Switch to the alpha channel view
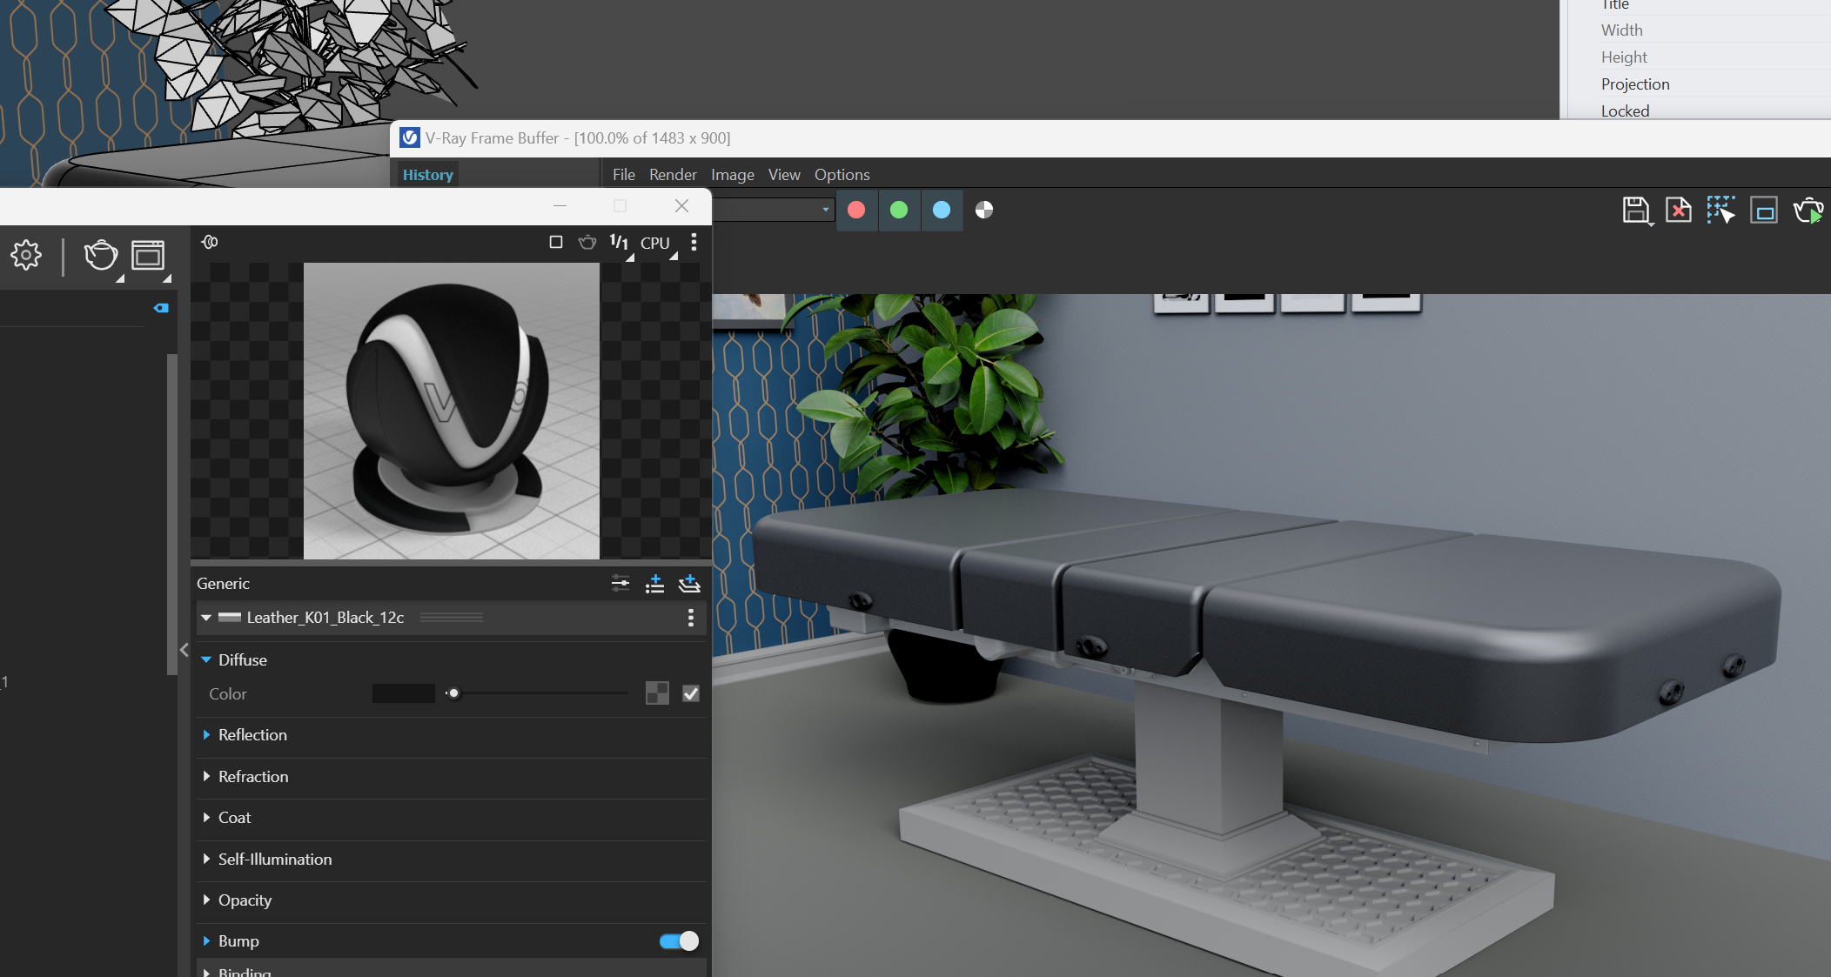 pyautogui.click(x=984, y=210)
